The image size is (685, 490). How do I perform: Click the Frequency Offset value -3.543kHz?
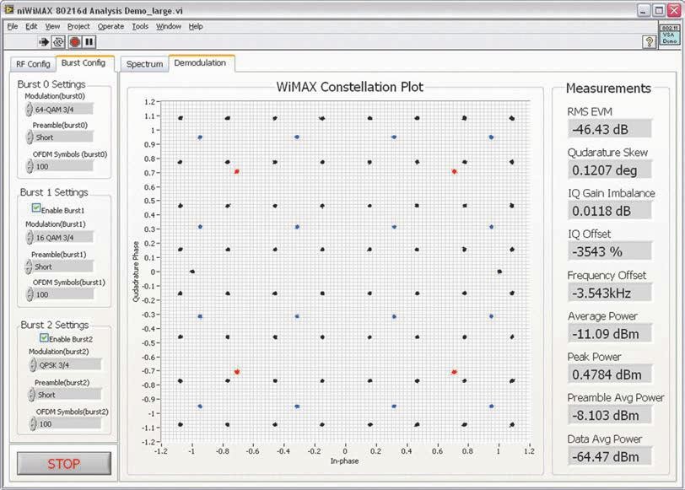(x=610, y=293)
